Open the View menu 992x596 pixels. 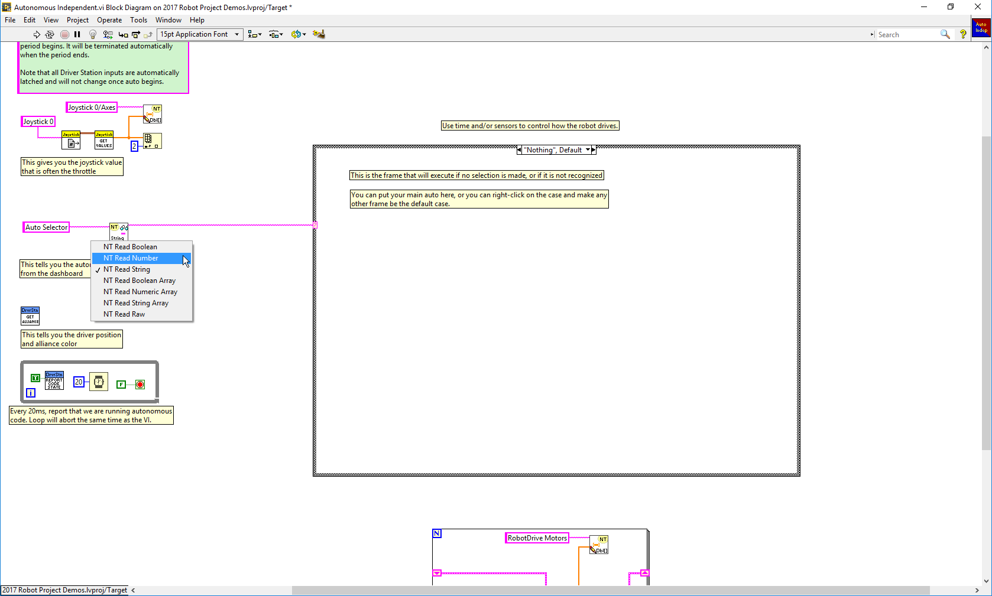[51, 20]
